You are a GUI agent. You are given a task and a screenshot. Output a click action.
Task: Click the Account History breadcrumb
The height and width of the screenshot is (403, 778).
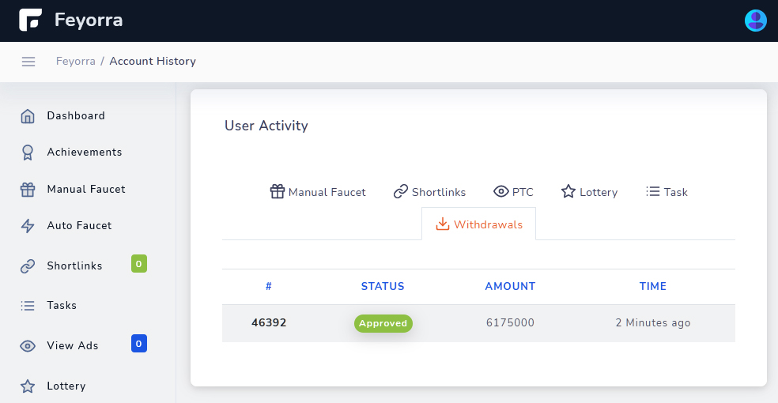(153, 61)
